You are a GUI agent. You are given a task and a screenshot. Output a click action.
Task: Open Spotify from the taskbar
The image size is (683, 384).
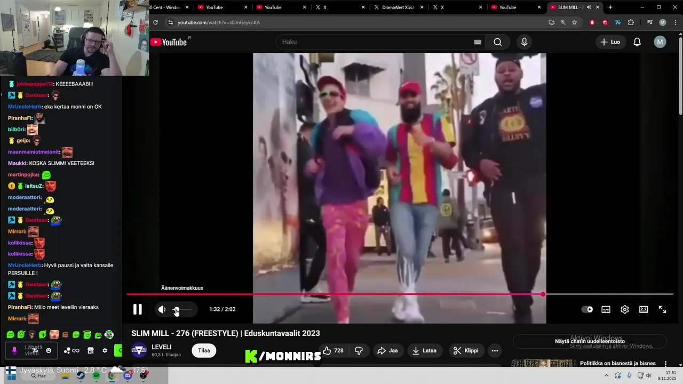tap(96, 375)
